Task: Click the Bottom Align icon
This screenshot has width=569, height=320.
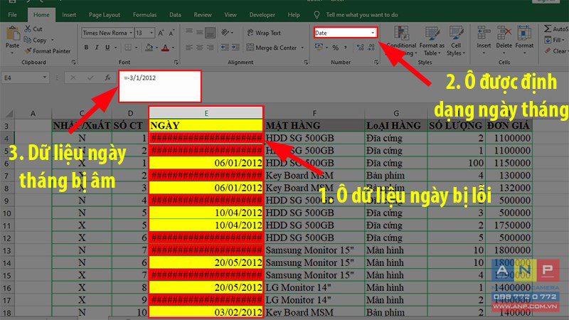Action: point(210,33)
